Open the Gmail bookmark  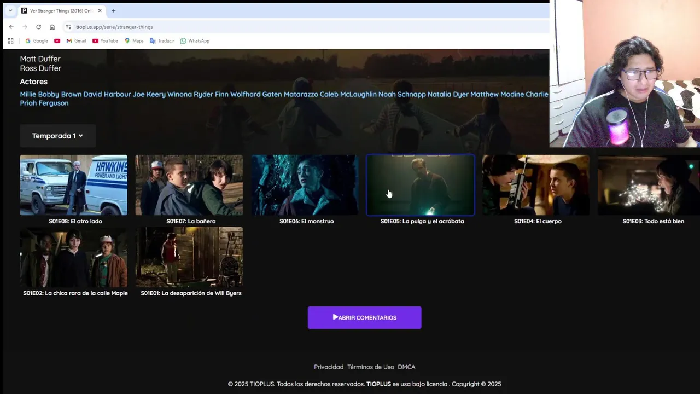coord(76,41)
